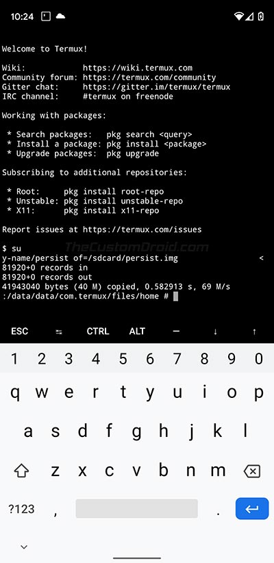Viewport: 274px width, 563px height.
Task: Collapse keyboard with down chevron
Action: pyautogui.click(x=24, y=547)
